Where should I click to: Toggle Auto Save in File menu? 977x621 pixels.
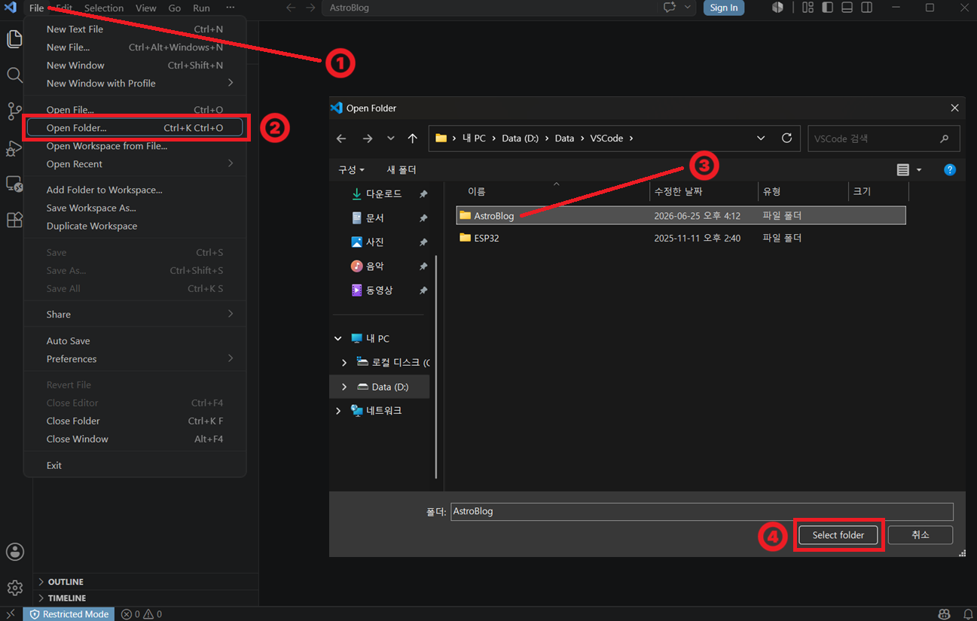136,341
